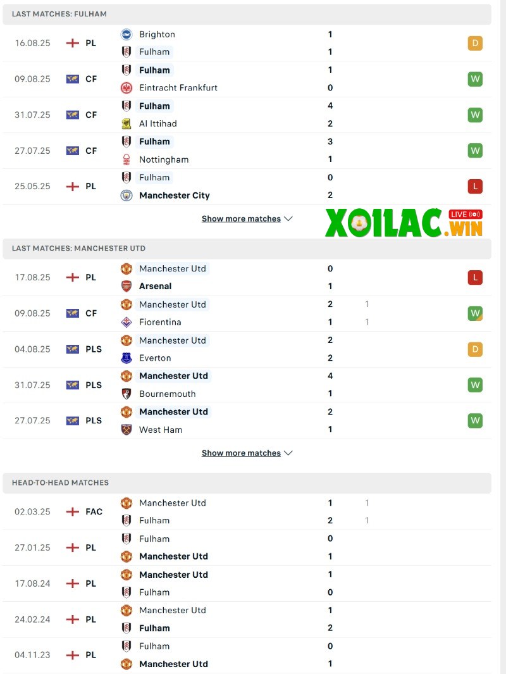Click the Eintracht Frankfurt club crest
Image resolution: width=506 pixels, height=674 pixels.
[126, 88]
